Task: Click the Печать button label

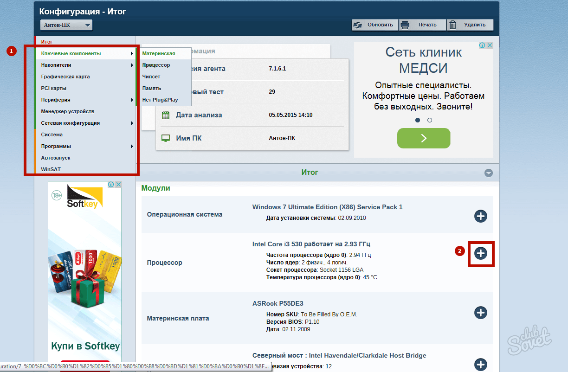Action: pos(427,25)
